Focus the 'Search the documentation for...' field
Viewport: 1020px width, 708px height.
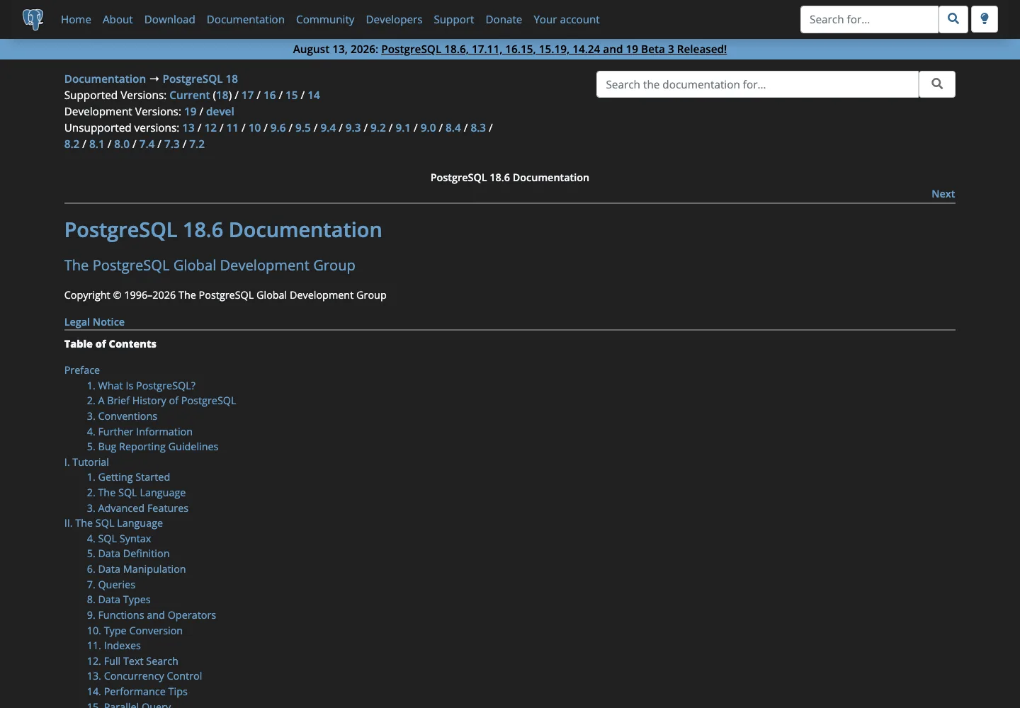tap(757, 84)
